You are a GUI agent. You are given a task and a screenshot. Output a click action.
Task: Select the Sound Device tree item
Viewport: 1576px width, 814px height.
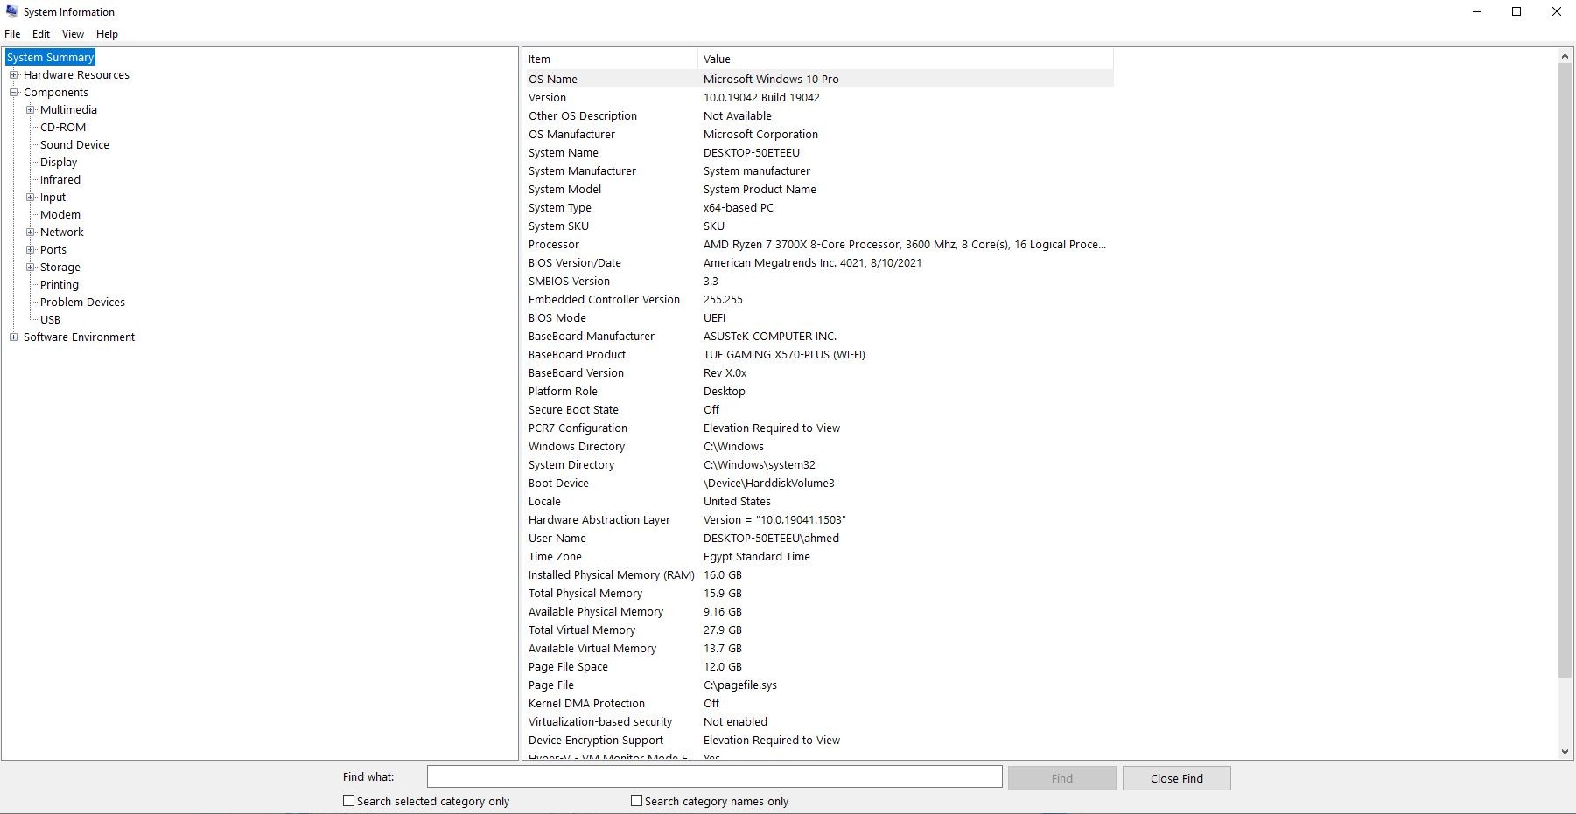pos(74,145)
